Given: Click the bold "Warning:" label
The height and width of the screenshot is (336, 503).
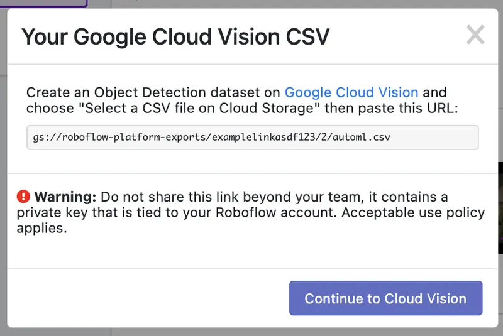Looking at the screenshot, I should [65, 197].
